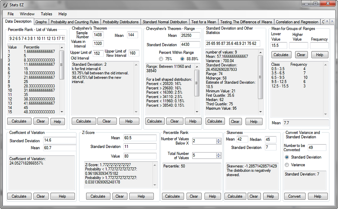Image resolution: width=338 pixels, height=209 pixels.
Task: Go to the Test for a Mean tab
Action: 204,22
